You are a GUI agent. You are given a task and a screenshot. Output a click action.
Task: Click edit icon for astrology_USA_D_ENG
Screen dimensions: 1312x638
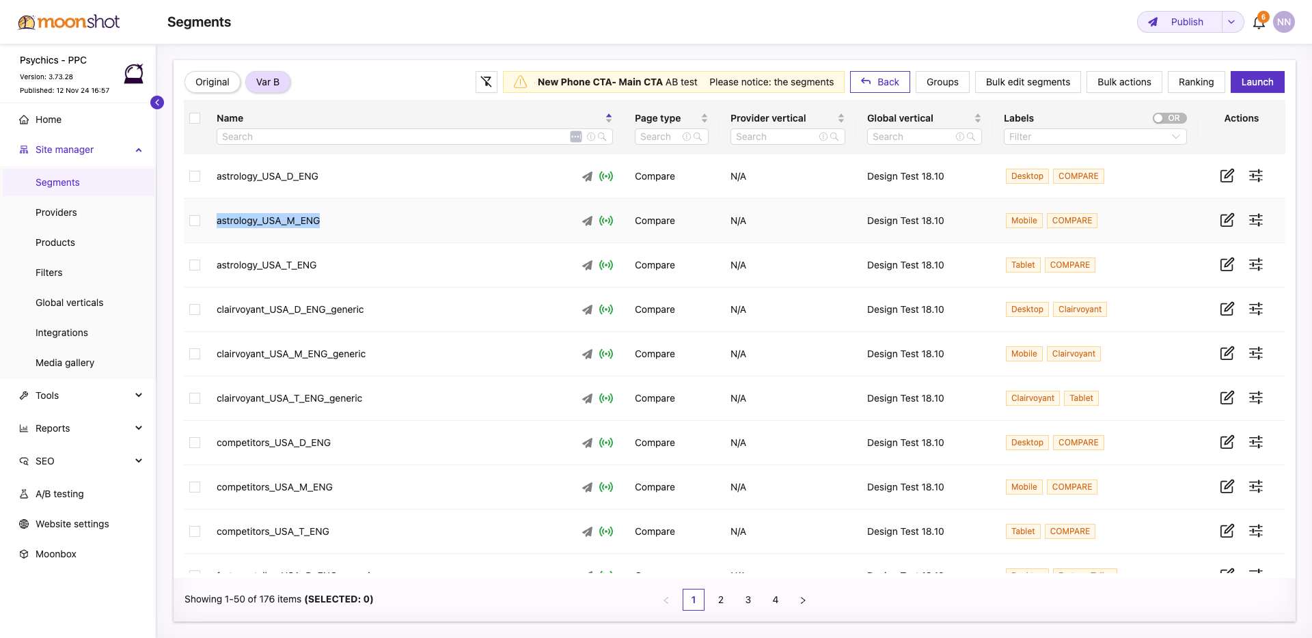click(1227, 176)
